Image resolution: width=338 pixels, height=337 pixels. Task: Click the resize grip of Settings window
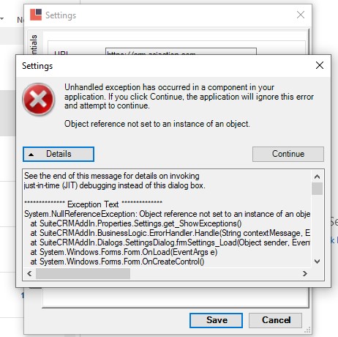tap(307, 330)
